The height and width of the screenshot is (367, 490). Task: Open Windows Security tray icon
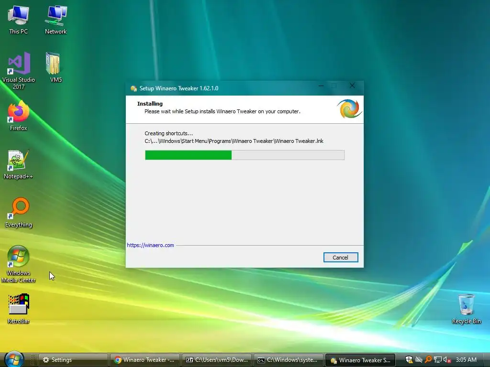pos(409,360)
